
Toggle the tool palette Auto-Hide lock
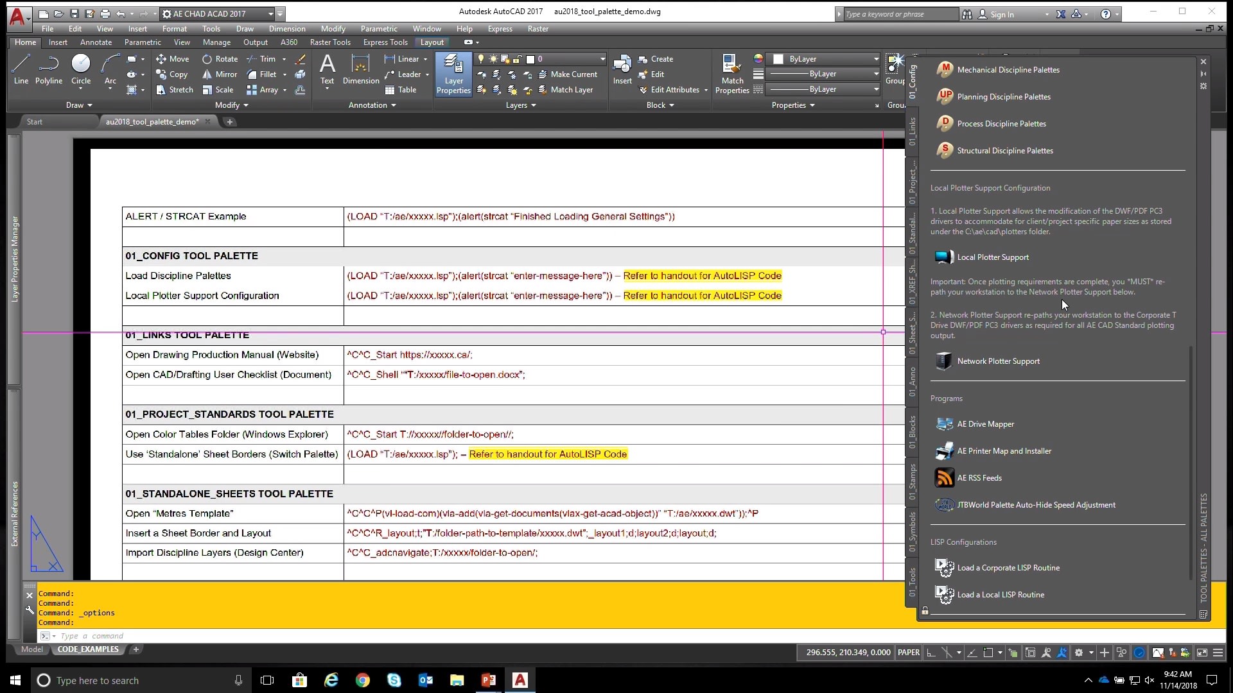click(x=925, y=610)
